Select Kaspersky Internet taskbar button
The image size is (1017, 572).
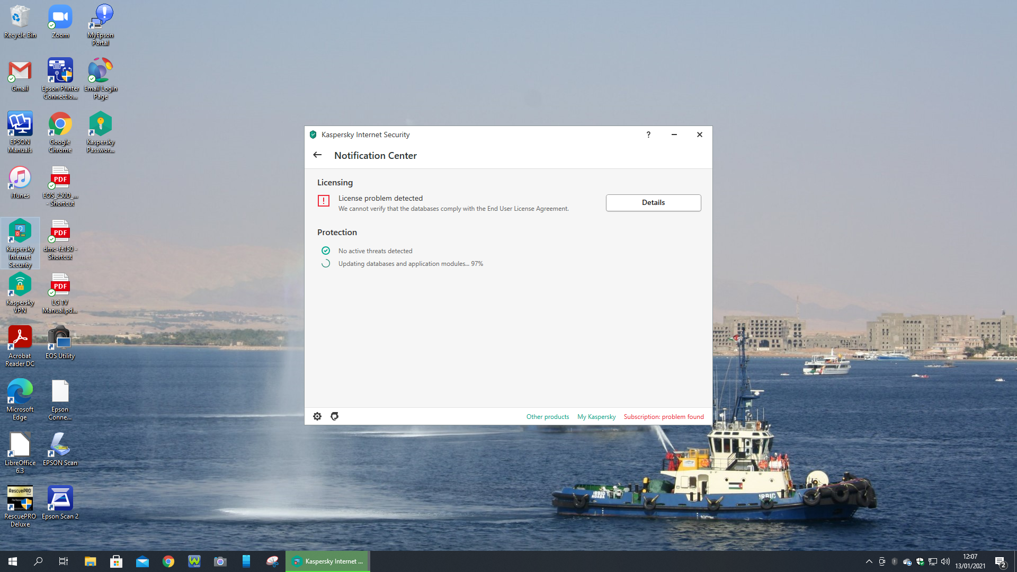click(328, 561)
